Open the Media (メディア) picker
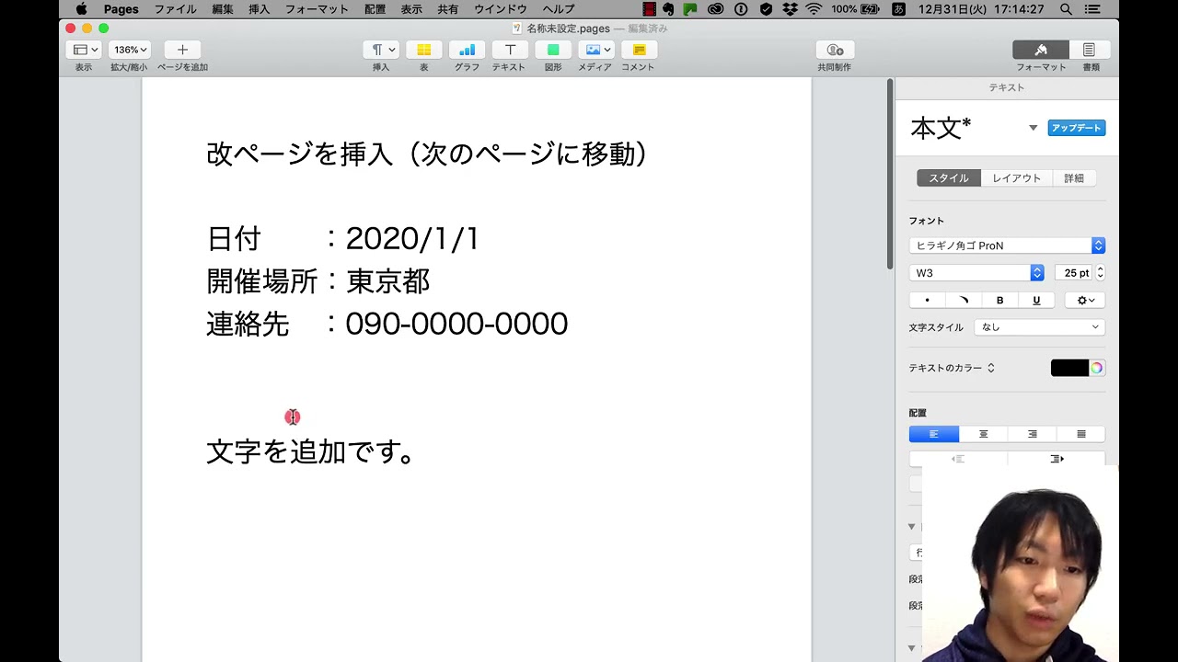Image resolution: width=1178 pixels, height=662 pixels. 595,50
